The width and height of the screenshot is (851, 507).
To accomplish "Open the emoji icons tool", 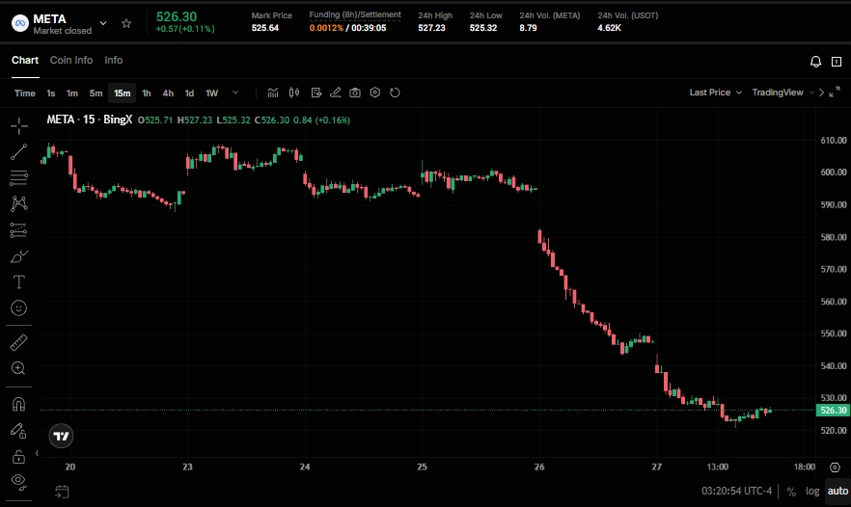I will pyautogui.click(x=18, y=307).
